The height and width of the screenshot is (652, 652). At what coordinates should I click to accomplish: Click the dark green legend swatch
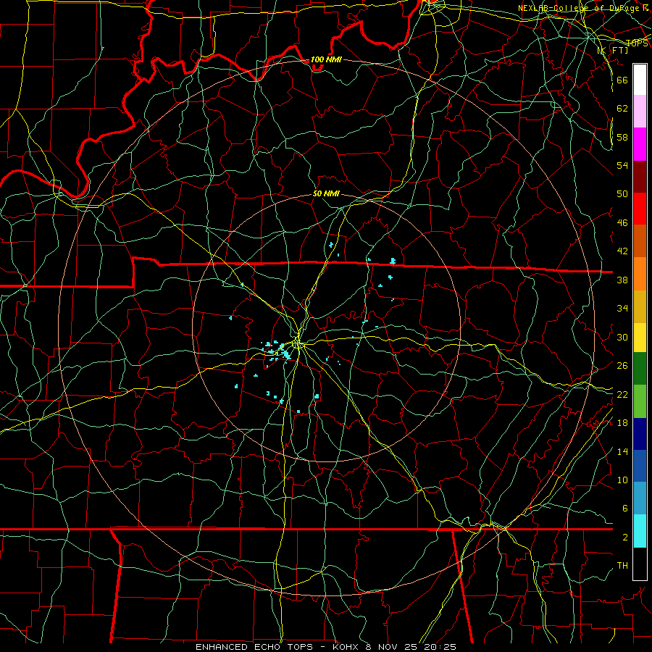(640, 369)
